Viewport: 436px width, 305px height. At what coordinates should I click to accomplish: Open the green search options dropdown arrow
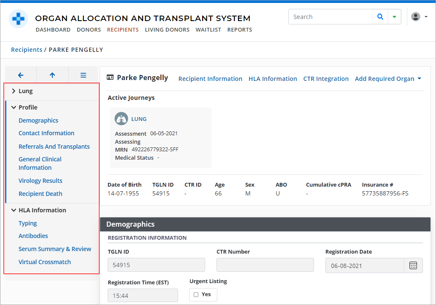tap(394, 16)
